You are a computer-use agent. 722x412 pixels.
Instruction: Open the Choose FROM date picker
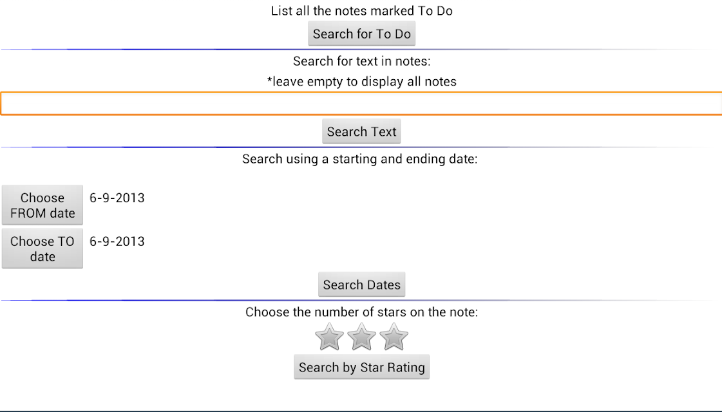(x=43, y=205)
